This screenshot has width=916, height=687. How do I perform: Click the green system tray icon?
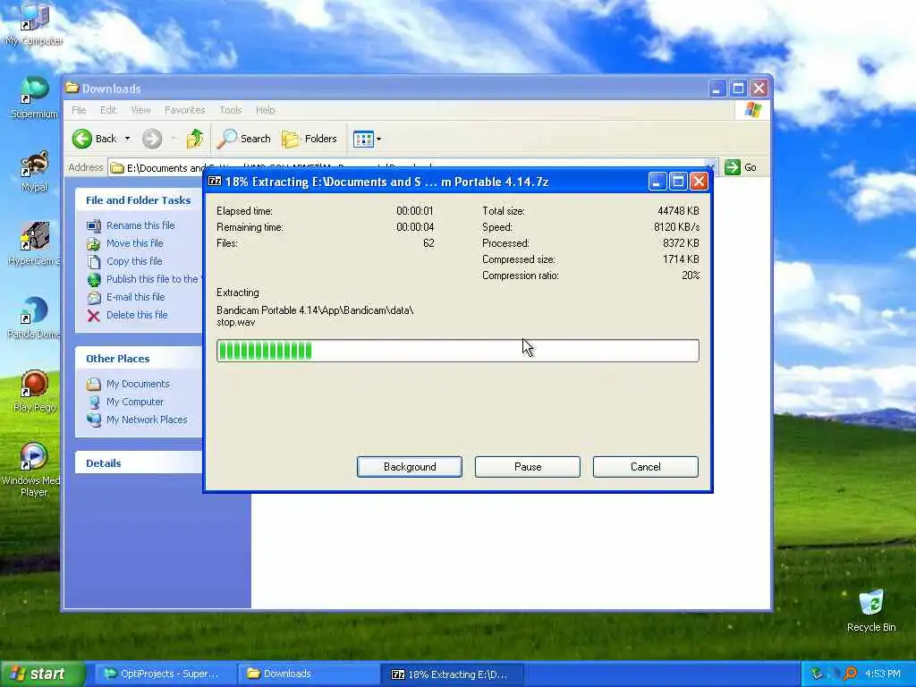click(x=816, y=674)
